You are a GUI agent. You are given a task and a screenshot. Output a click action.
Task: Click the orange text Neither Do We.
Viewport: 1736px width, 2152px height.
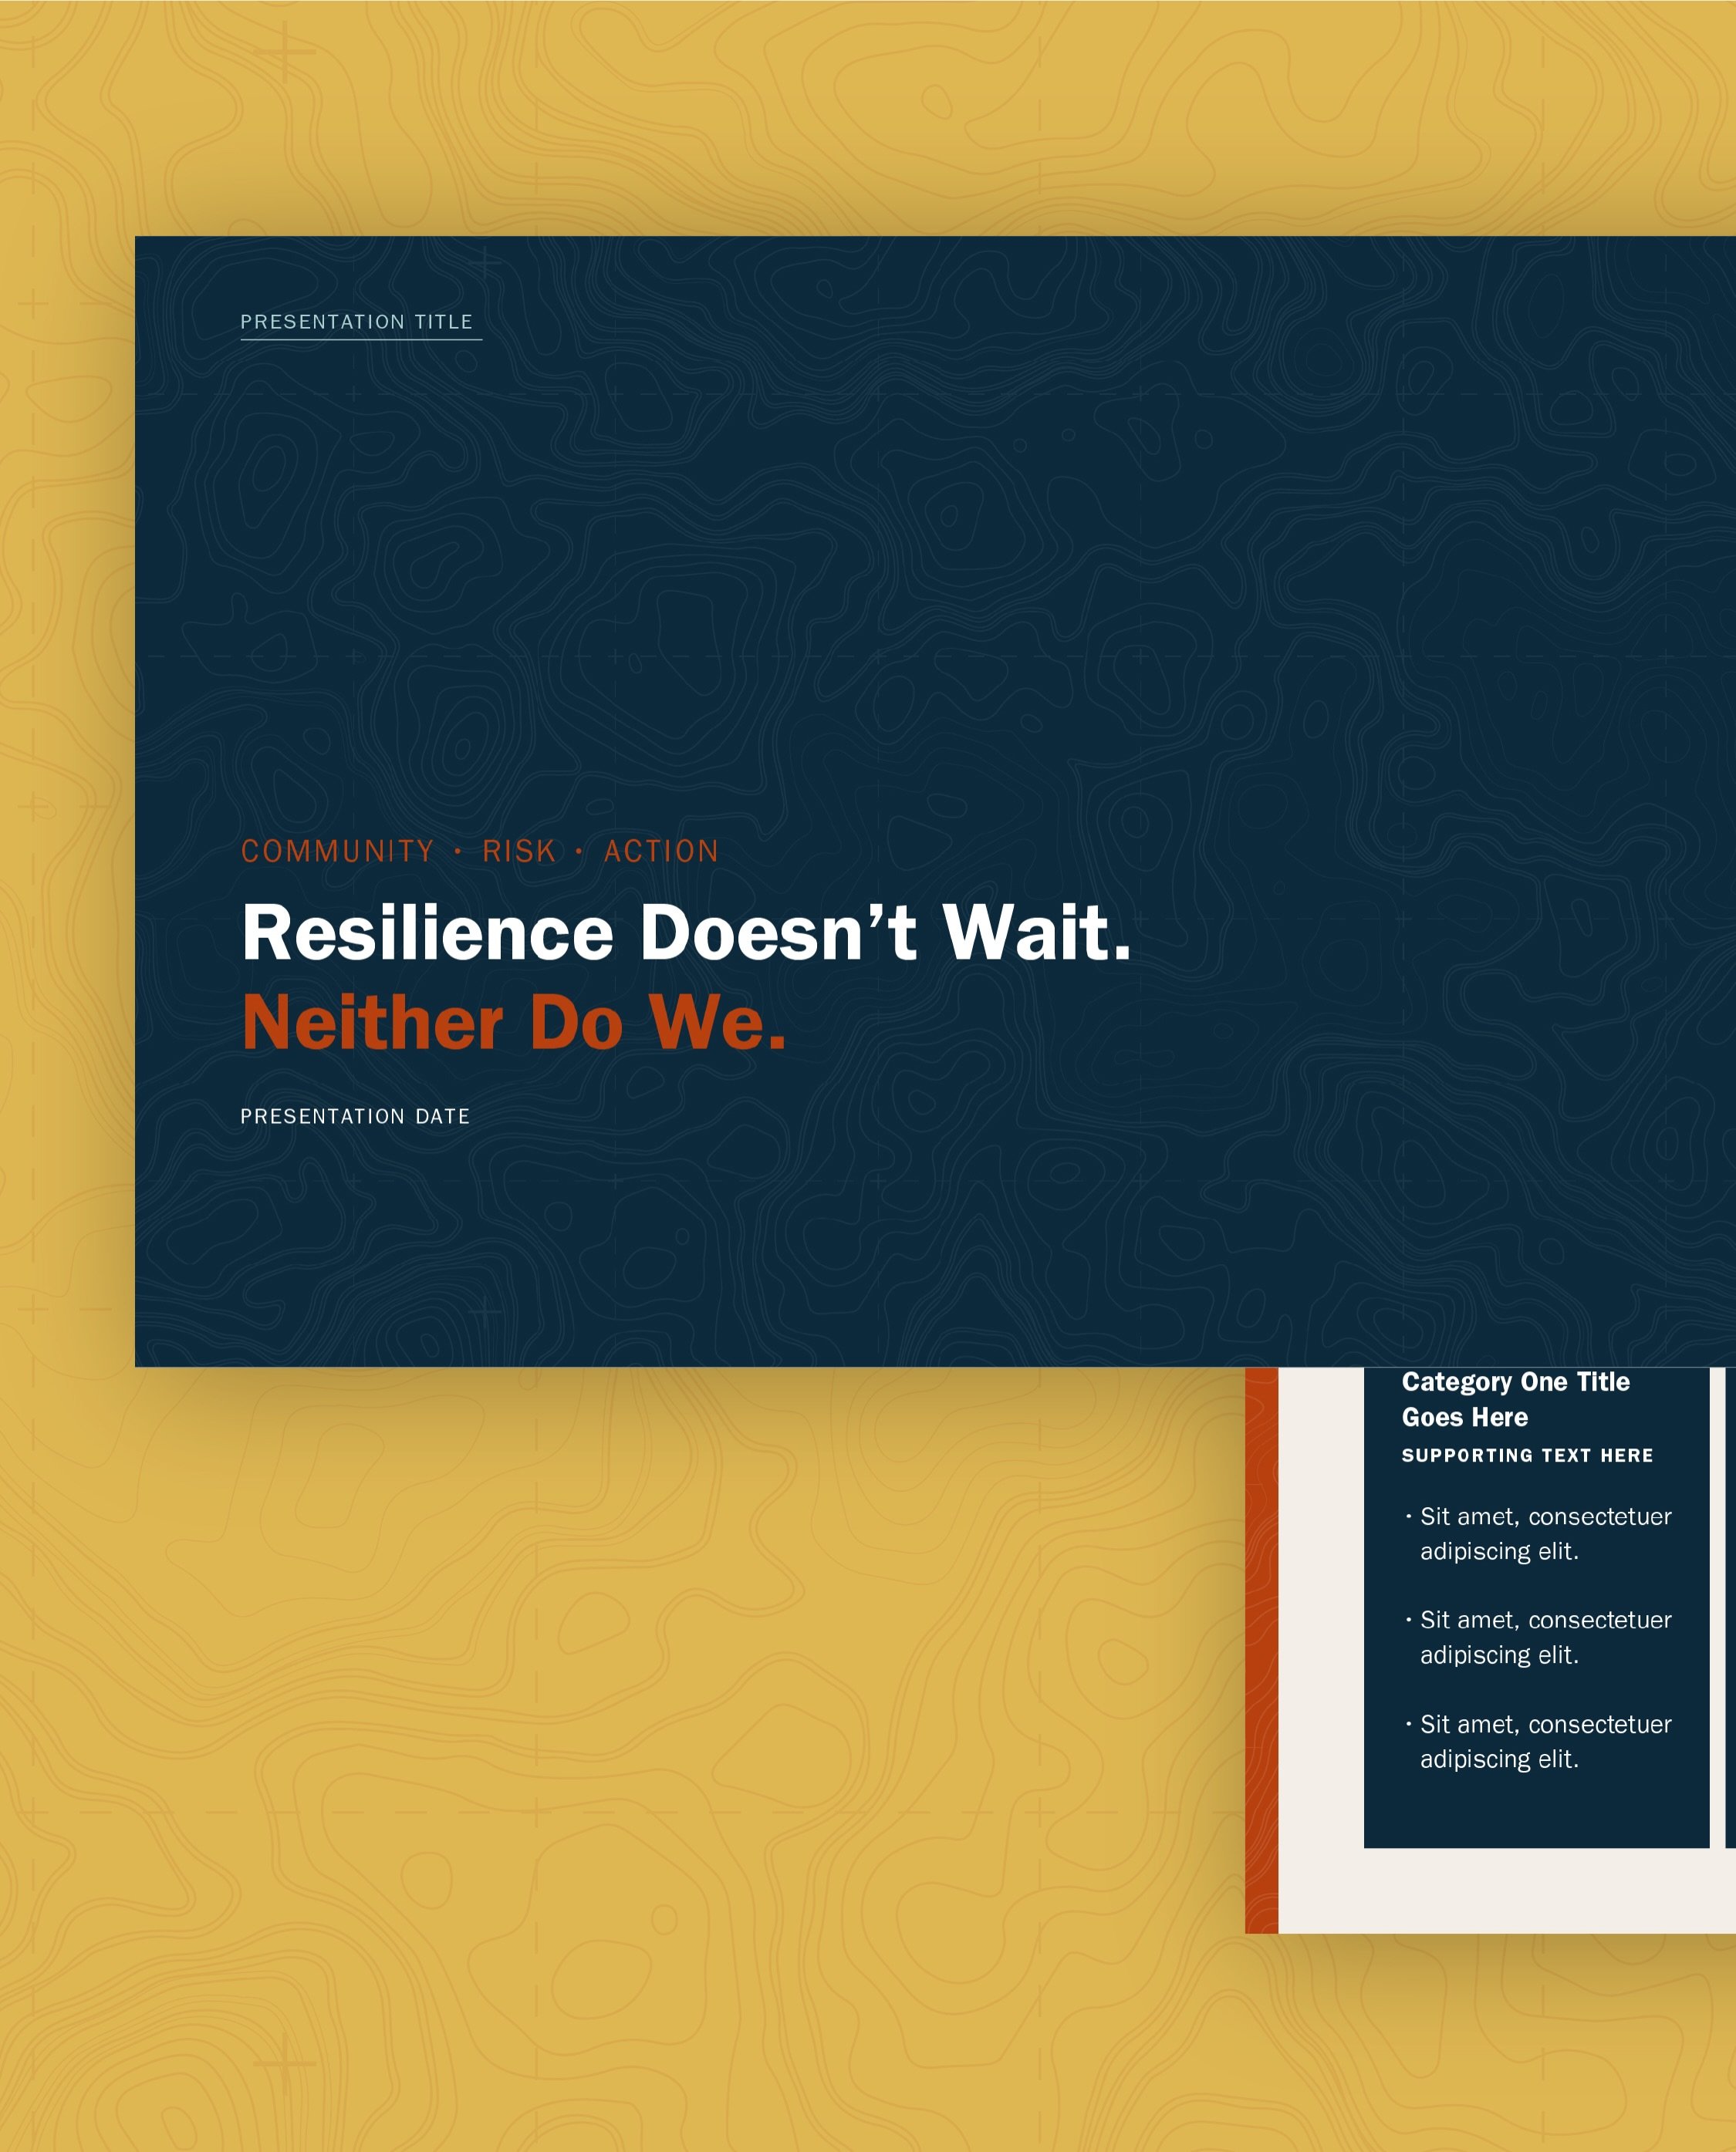[514, 1023]
